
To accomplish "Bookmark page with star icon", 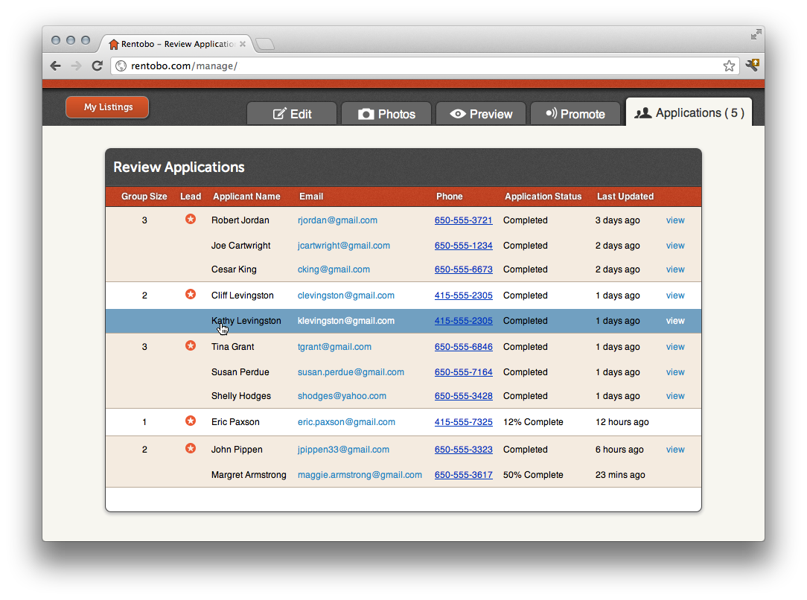I will coord(729,66).
